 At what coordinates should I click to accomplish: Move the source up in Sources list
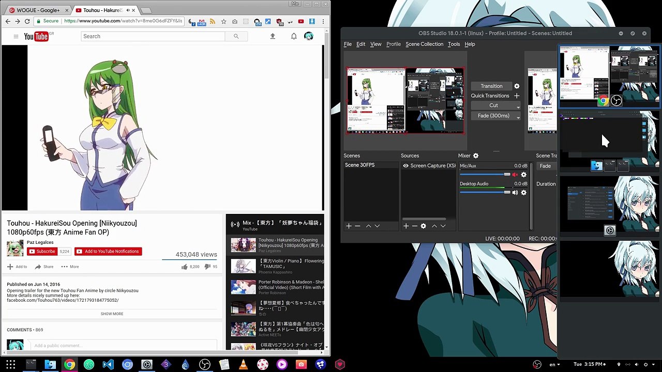coord(434,226)
